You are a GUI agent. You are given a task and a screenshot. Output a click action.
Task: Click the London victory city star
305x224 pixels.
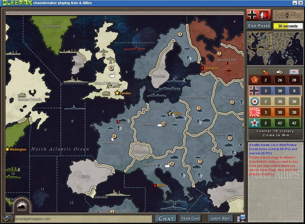point(117,93)
